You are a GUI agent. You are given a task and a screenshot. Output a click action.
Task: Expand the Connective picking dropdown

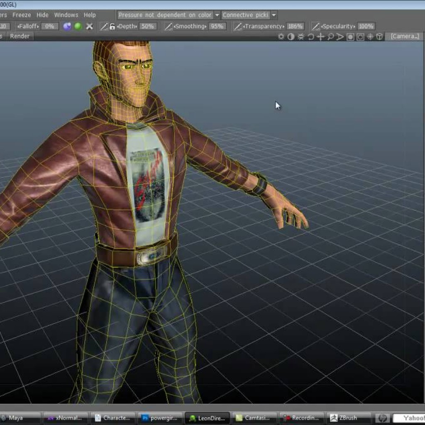click(x=274, y=15)
